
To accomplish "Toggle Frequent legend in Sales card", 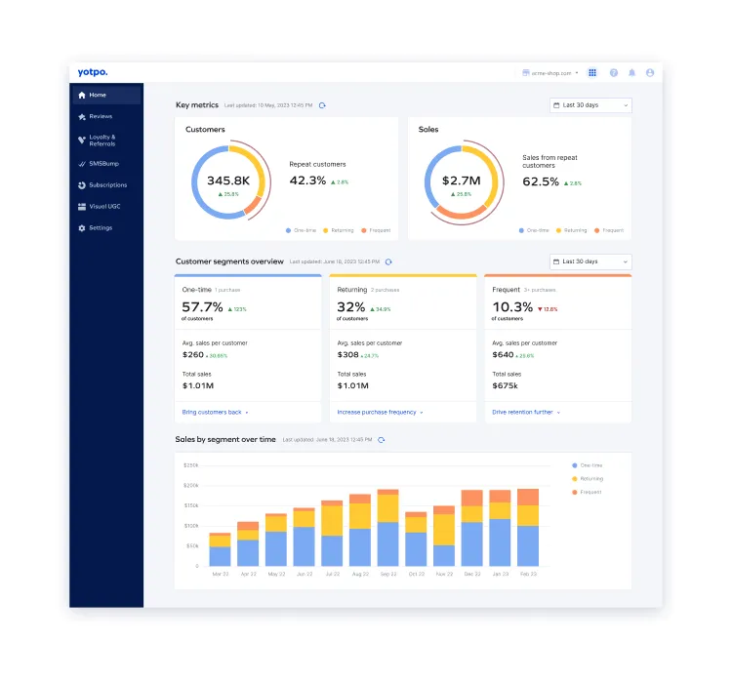I will 609,230.
